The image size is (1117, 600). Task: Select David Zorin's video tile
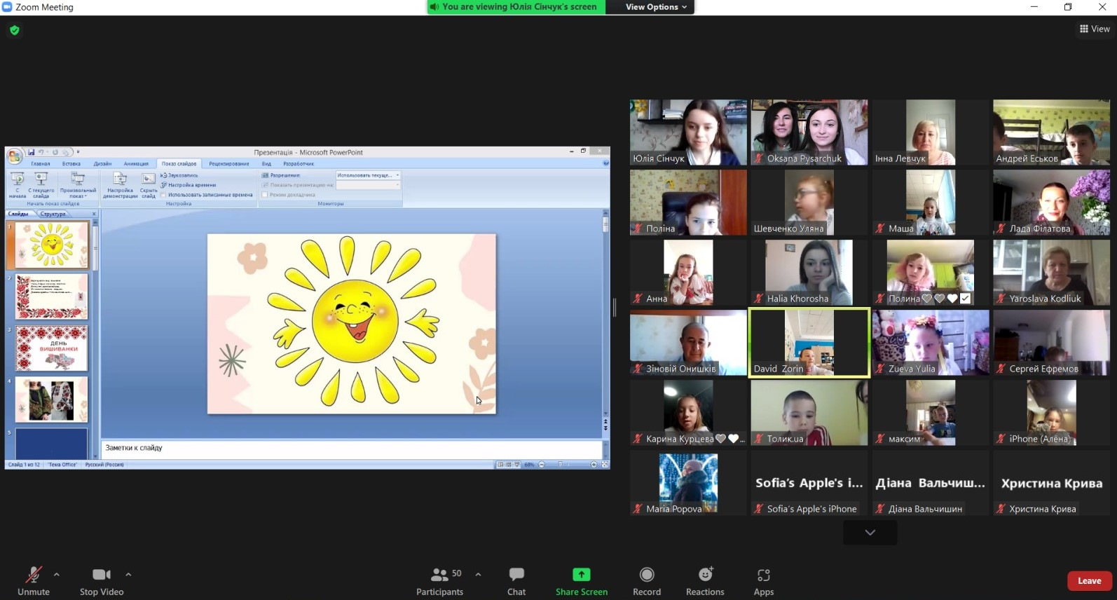tap(809, 342)
